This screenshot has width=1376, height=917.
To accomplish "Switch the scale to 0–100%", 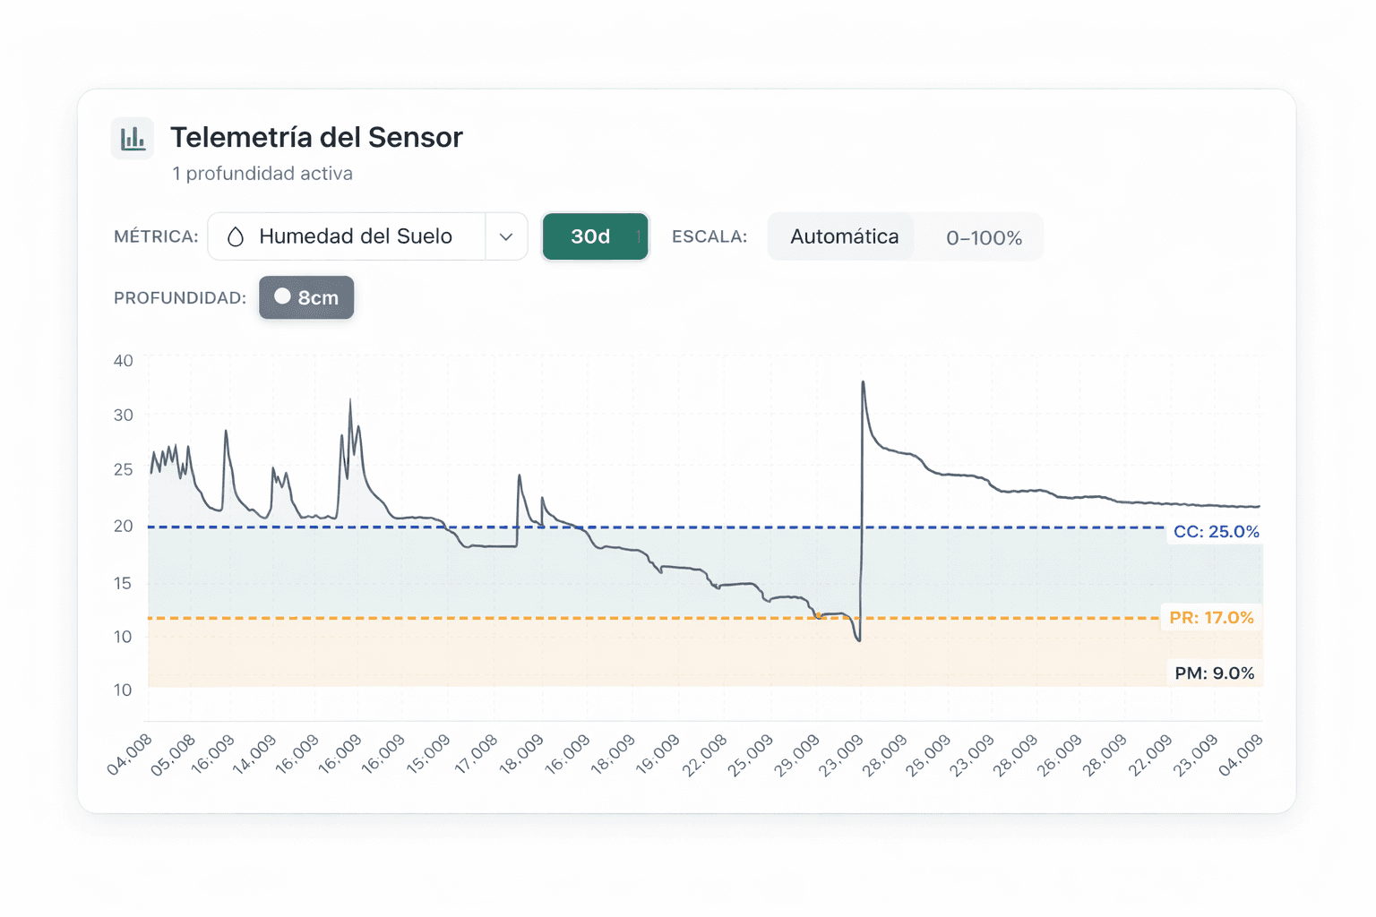I will tap(983, 237).
